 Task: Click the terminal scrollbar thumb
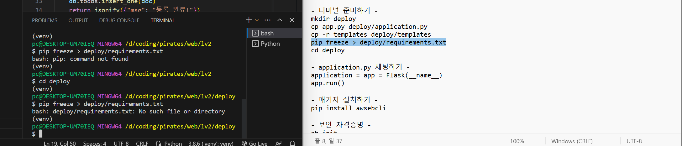point(244,118)
